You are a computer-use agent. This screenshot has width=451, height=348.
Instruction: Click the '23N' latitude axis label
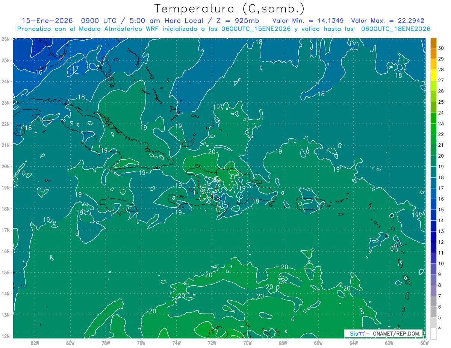(5, 102)
